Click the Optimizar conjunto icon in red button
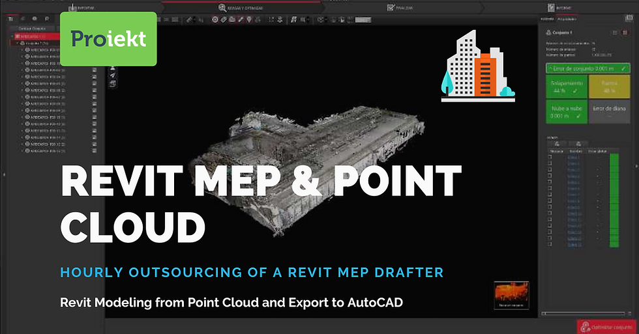The width and height of the screenshot is (639, 334). click(x=586, y=327)
